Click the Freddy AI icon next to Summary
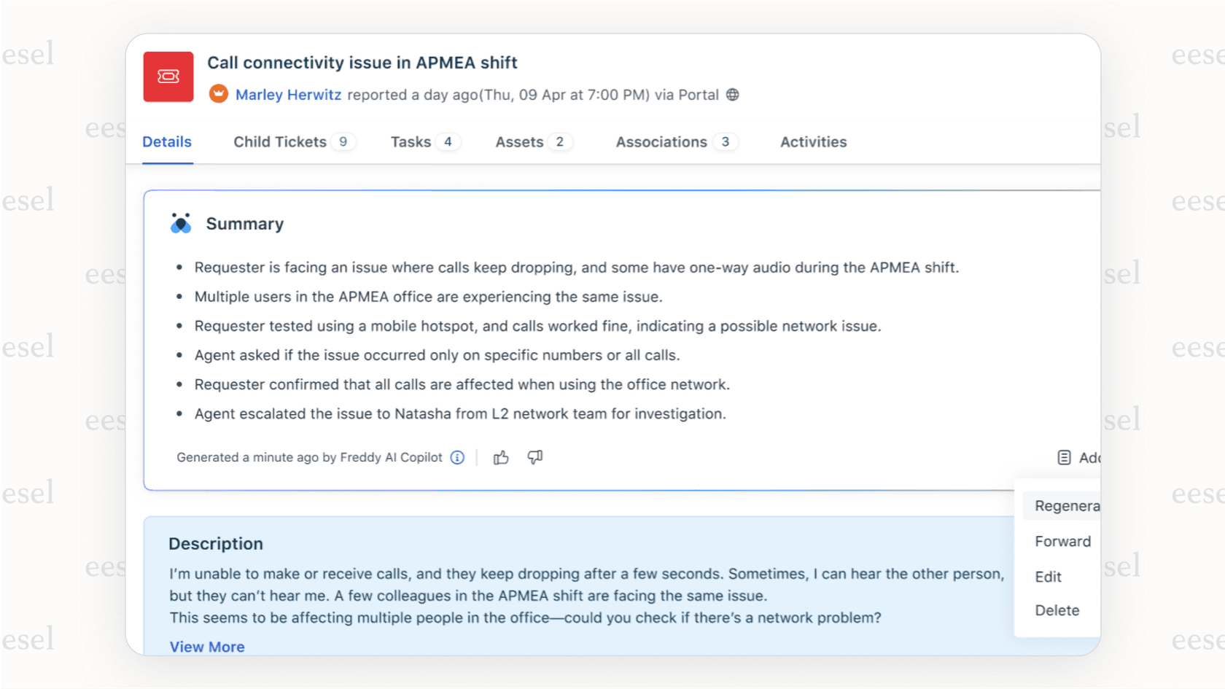Screen dimensions: 1225x689 click(179, 223)
